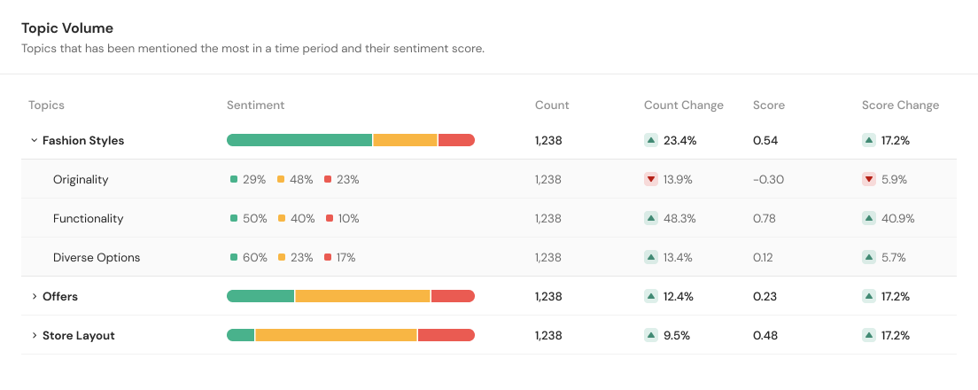Click the Sentiment column header
This screenshot has width=978, height=390.
click(255, 105)
